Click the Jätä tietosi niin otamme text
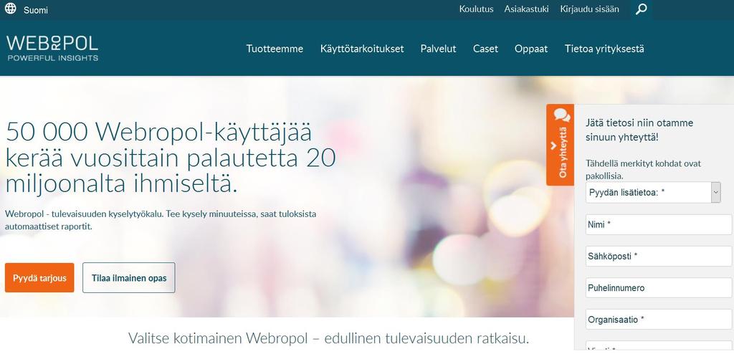 [x=639, y=130]
